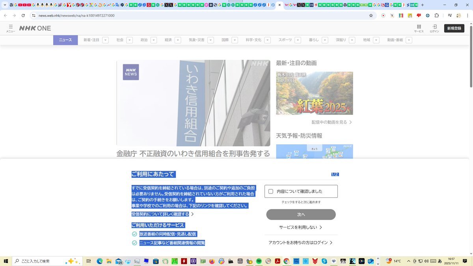The height and width of the screenshot is (266, 473).
Task: Expand the 深掘り dropdown arrow
Action: pos(352,40)
